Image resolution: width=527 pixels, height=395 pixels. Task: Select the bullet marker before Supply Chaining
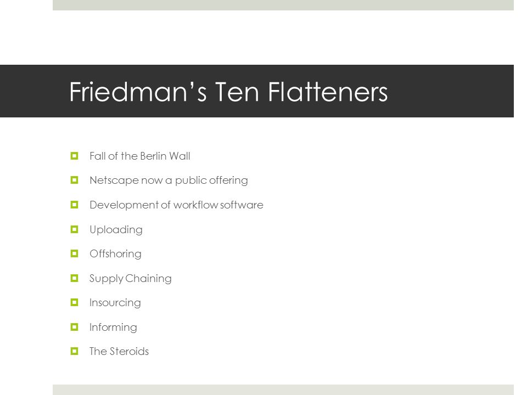click(74, 278)
